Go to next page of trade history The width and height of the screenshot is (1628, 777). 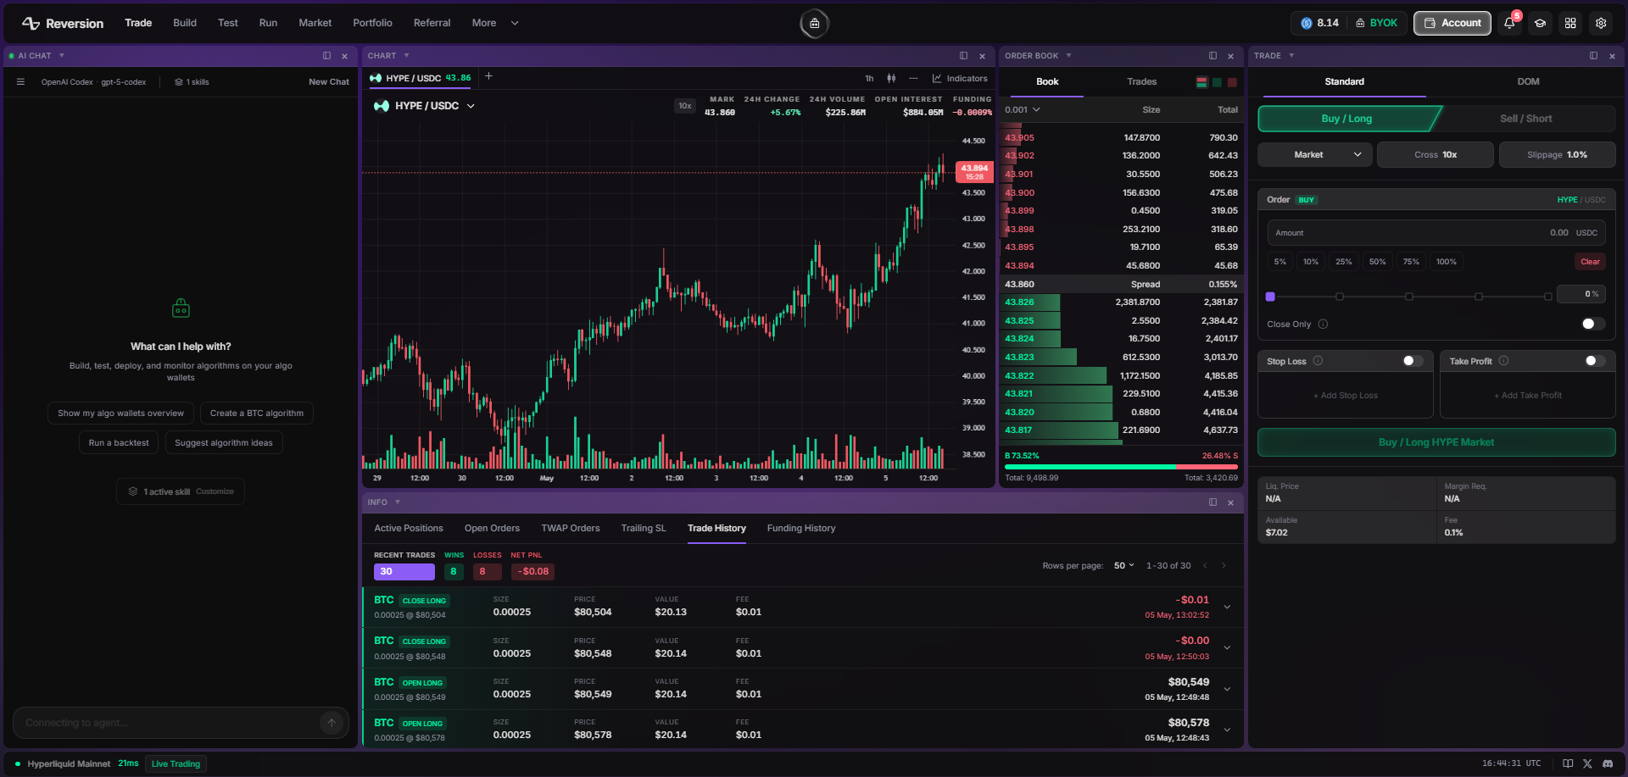click(1224, 566)
